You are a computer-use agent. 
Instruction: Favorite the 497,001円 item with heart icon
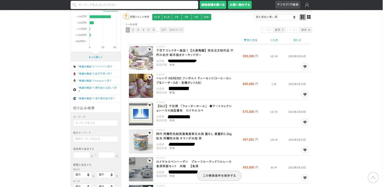[305, 150]
